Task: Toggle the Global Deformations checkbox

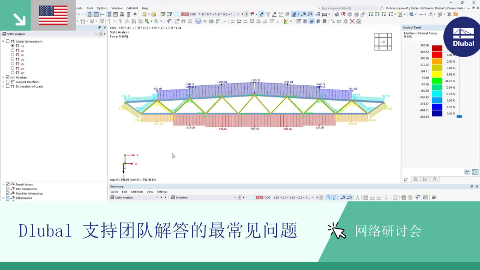Action: point(8,41)
